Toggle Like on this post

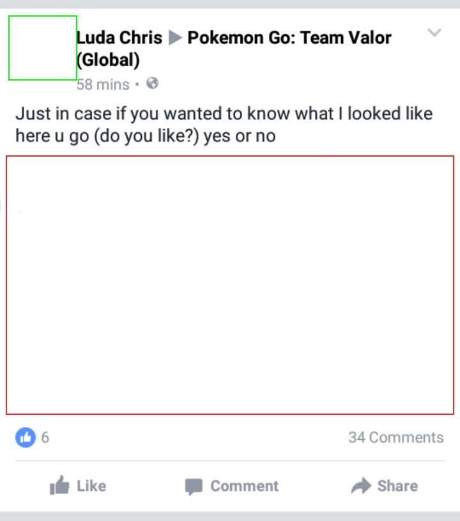tap(78, 486)
